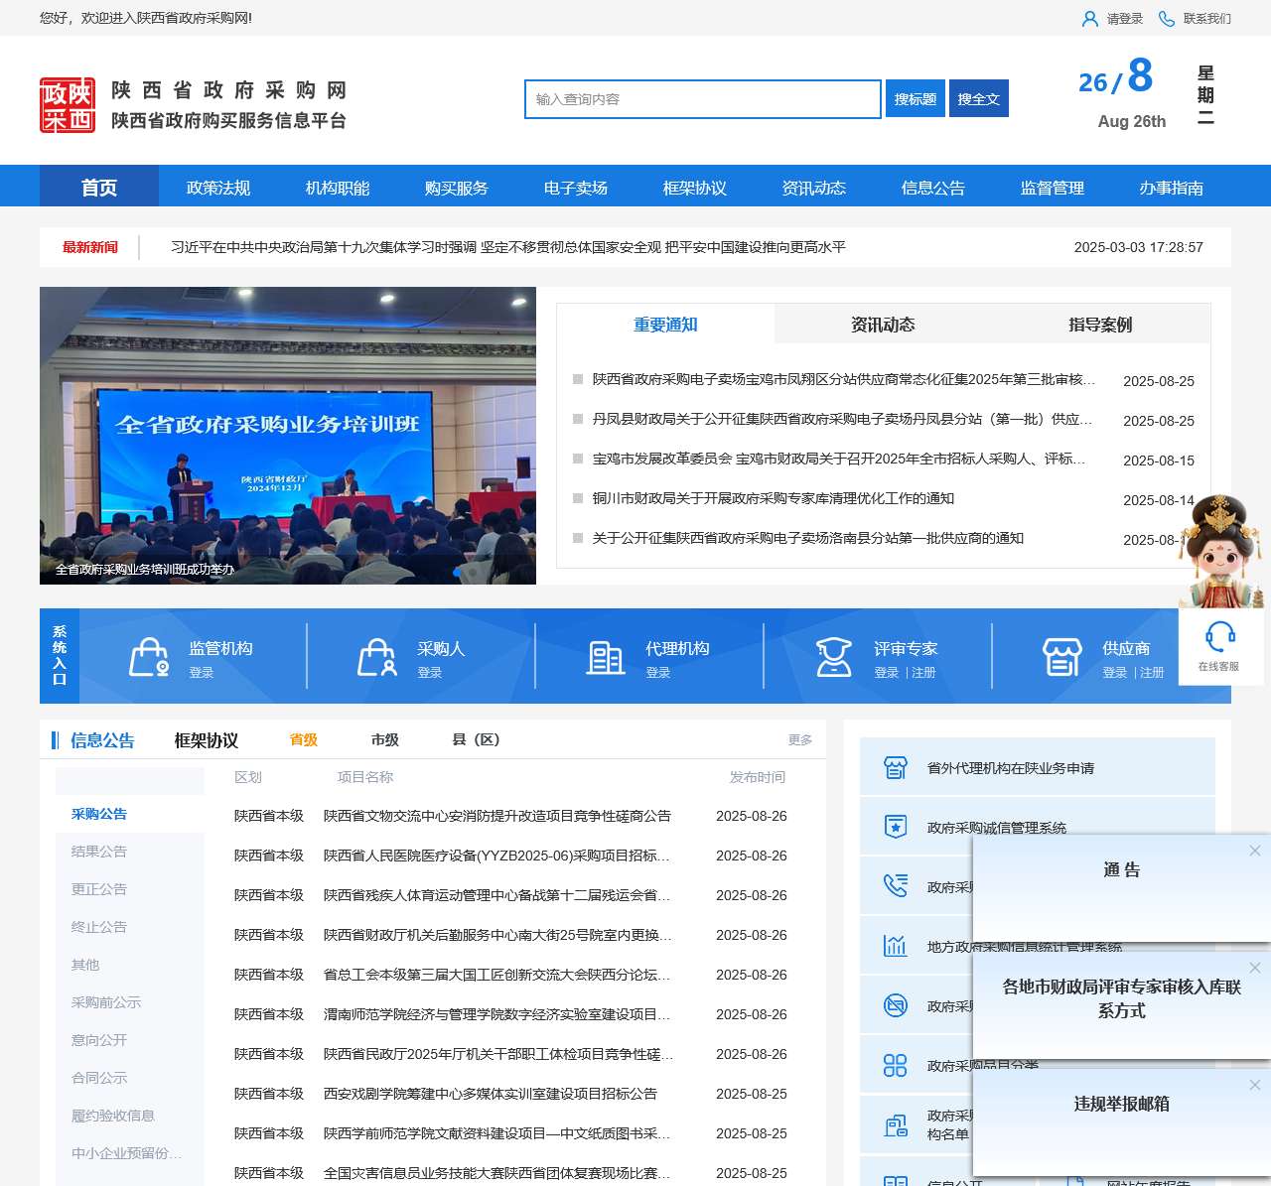Click the 搜标题 search button
Image resolution: width=1271 pixels, height=1186 pixels.
[x=914, y=98]
